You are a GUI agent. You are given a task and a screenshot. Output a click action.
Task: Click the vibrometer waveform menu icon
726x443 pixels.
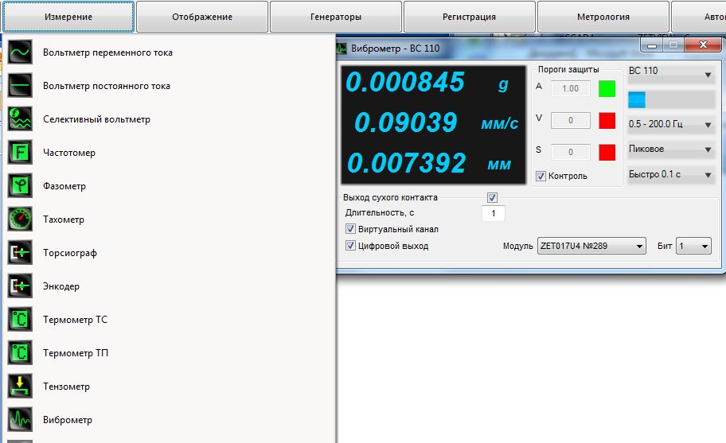click(20, 419)
